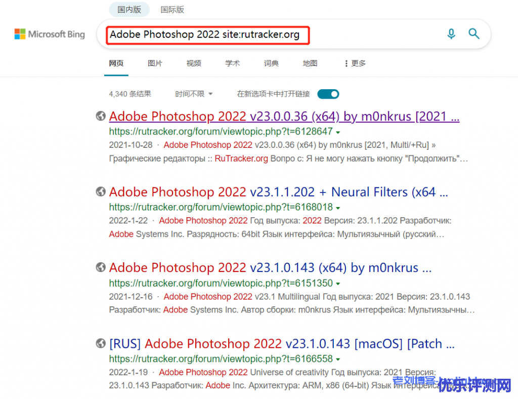The height and width of the screenshot is (399, 518).
Task: Open the 图片 images tab
Action: 155,63
